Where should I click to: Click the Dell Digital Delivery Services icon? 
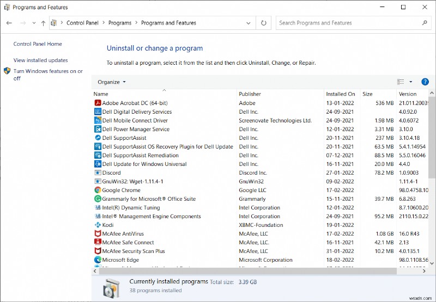click(98, 112)
